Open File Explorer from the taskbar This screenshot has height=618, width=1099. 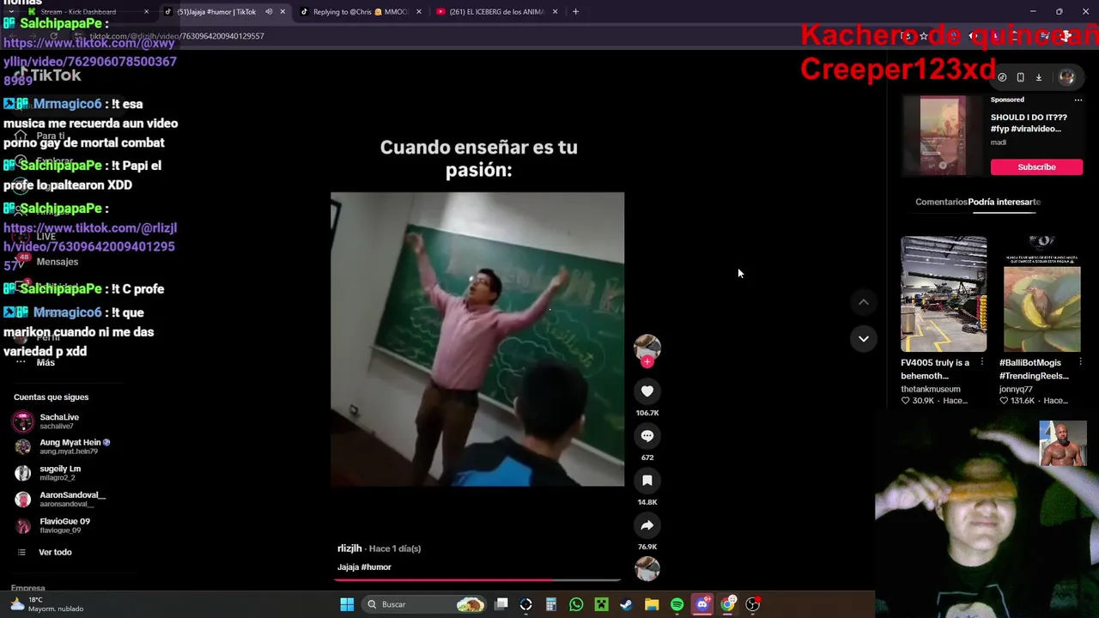coord(652,604)
